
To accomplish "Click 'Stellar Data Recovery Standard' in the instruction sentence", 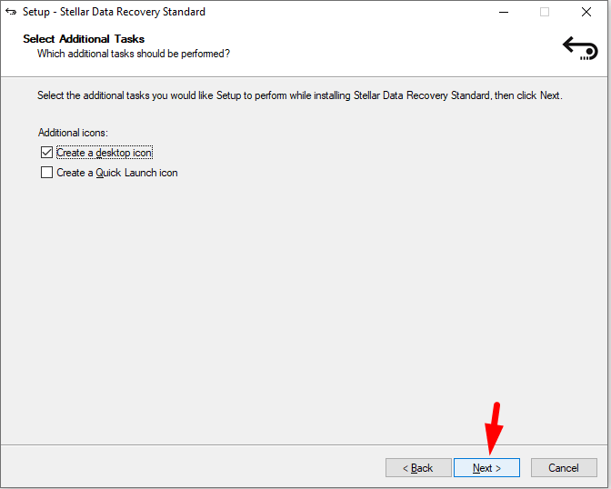I will click(422, 95).
